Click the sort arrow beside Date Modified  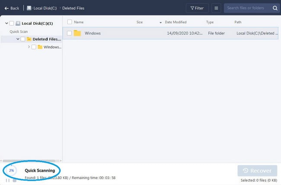click(160, 22)
